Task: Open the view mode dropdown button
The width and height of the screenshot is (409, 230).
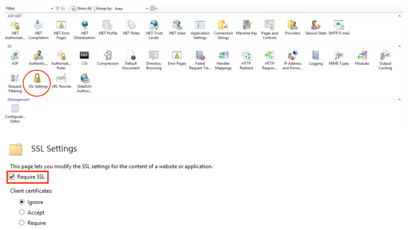Action: (154, 9)
